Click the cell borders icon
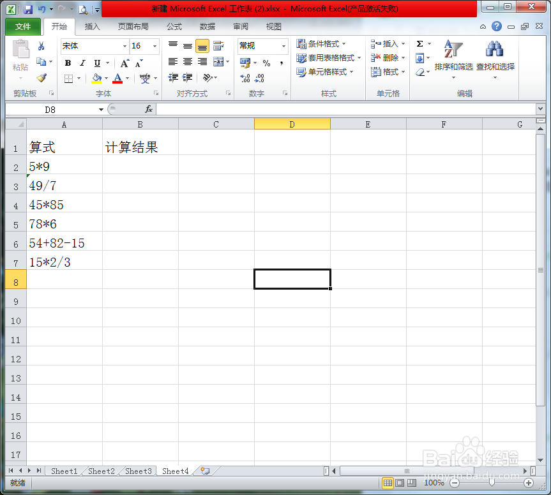 [x=68, y=78]
